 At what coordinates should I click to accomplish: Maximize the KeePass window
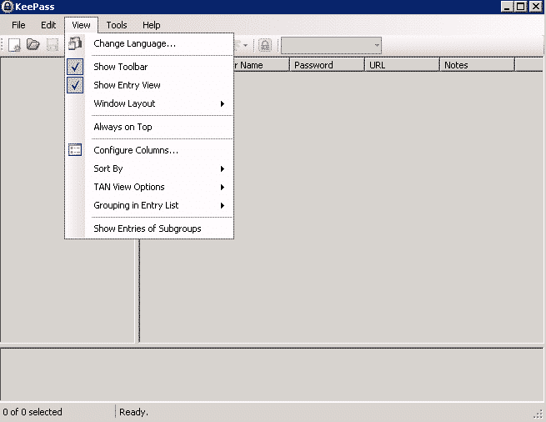pos(521,7)
